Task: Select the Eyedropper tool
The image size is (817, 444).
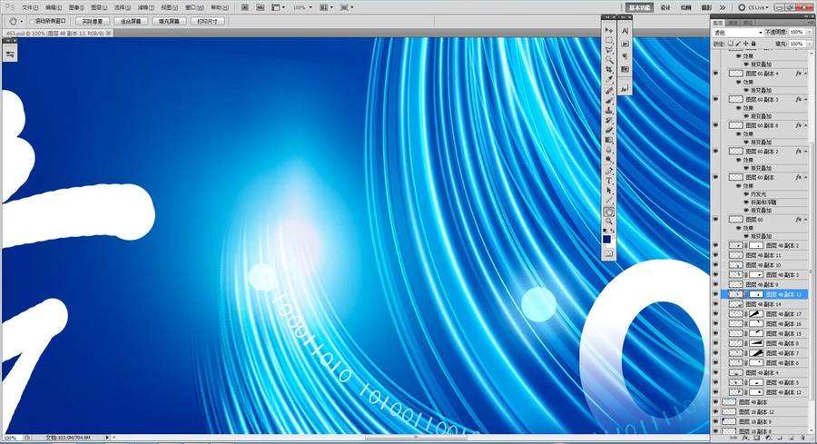Action: click(x=608, y=80)
